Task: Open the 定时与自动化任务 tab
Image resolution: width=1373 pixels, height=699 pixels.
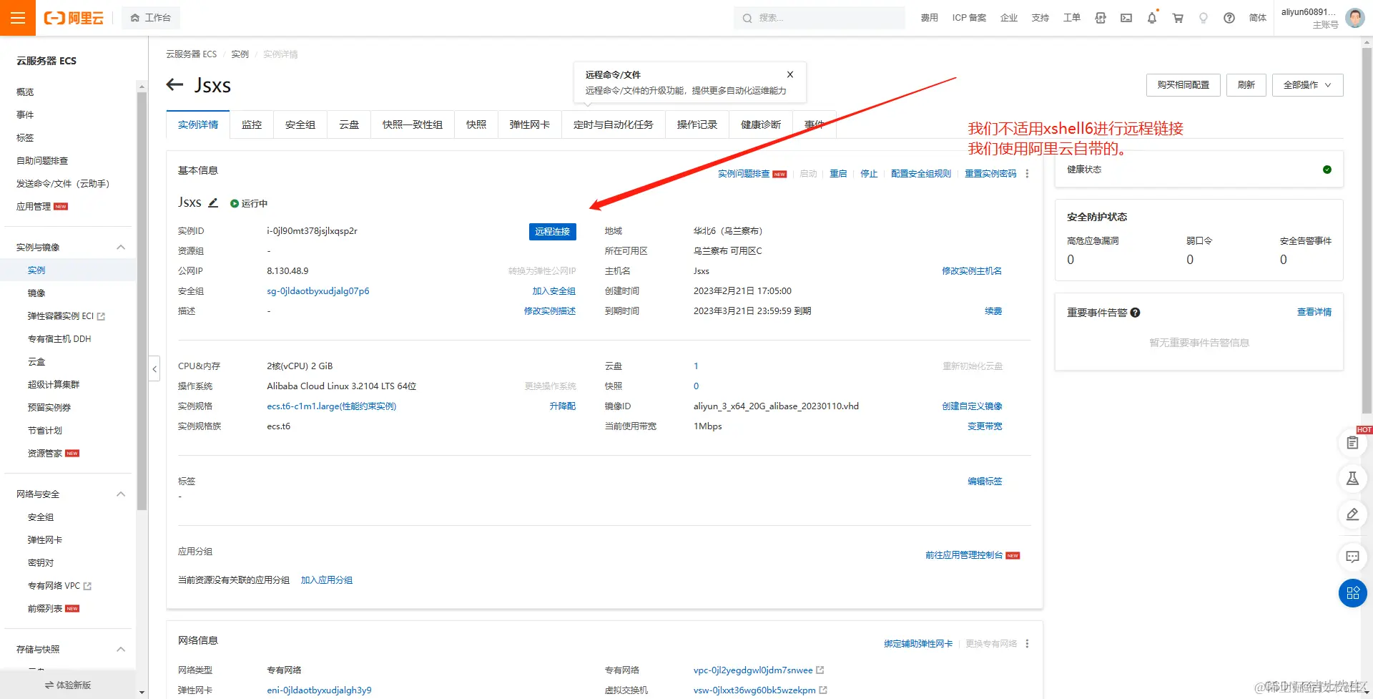Action: point(614,124)
